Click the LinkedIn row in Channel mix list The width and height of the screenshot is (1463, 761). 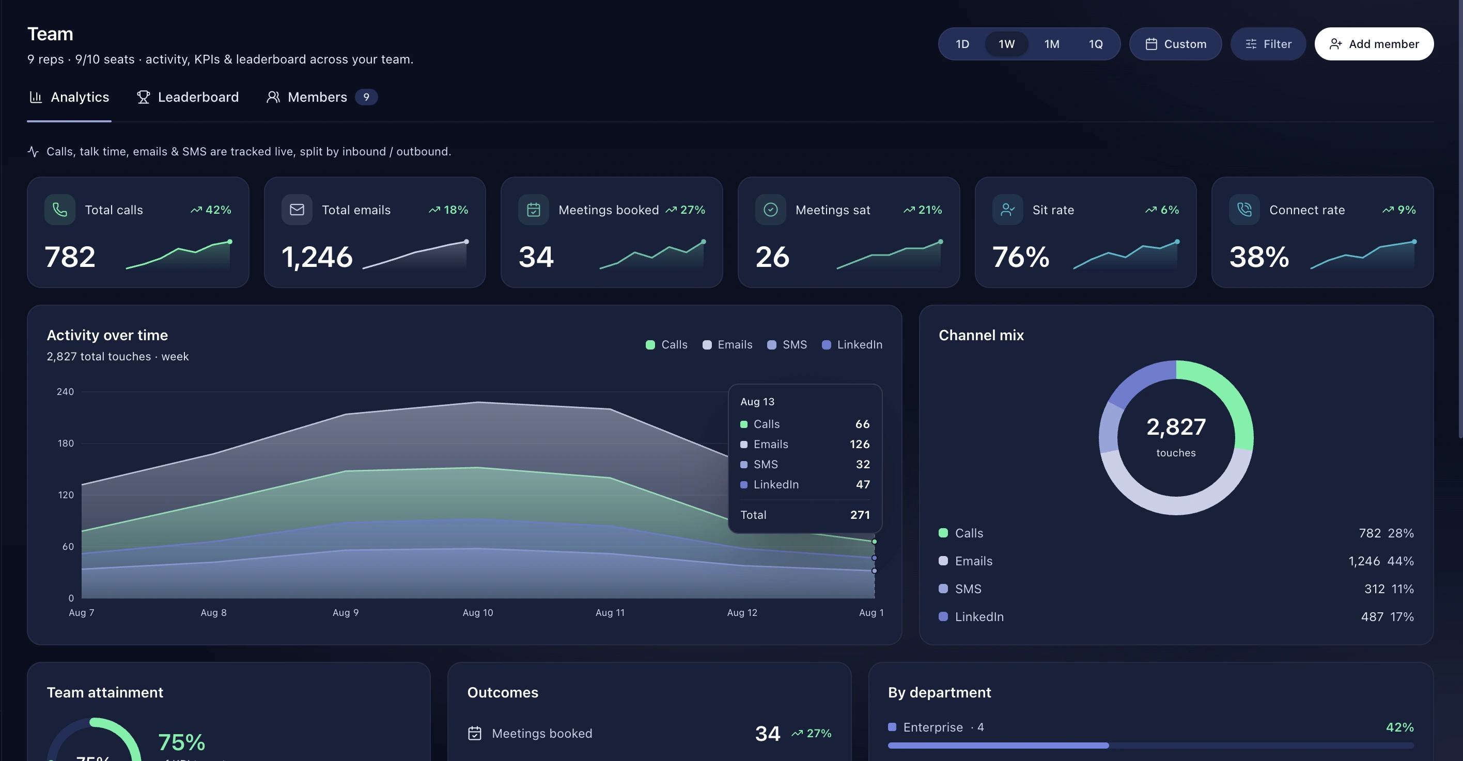[x=1176, y=616]
